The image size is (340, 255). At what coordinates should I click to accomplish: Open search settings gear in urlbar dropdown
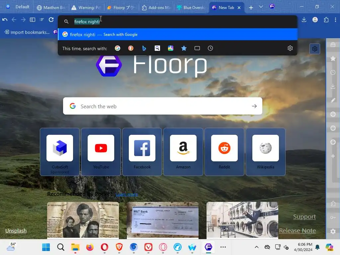click(x=290, y=48)
